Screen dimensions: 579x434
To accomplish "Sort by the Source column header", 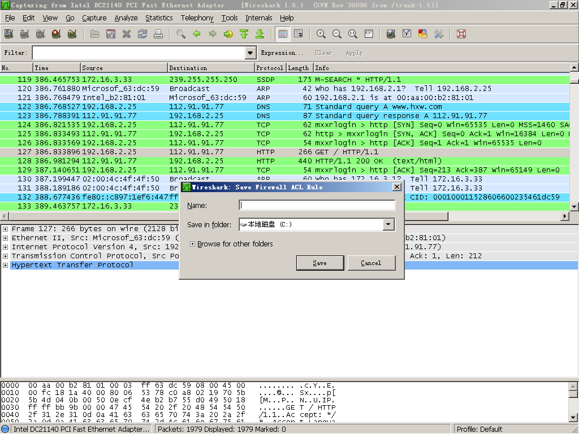I will click(x=124, y=68).
